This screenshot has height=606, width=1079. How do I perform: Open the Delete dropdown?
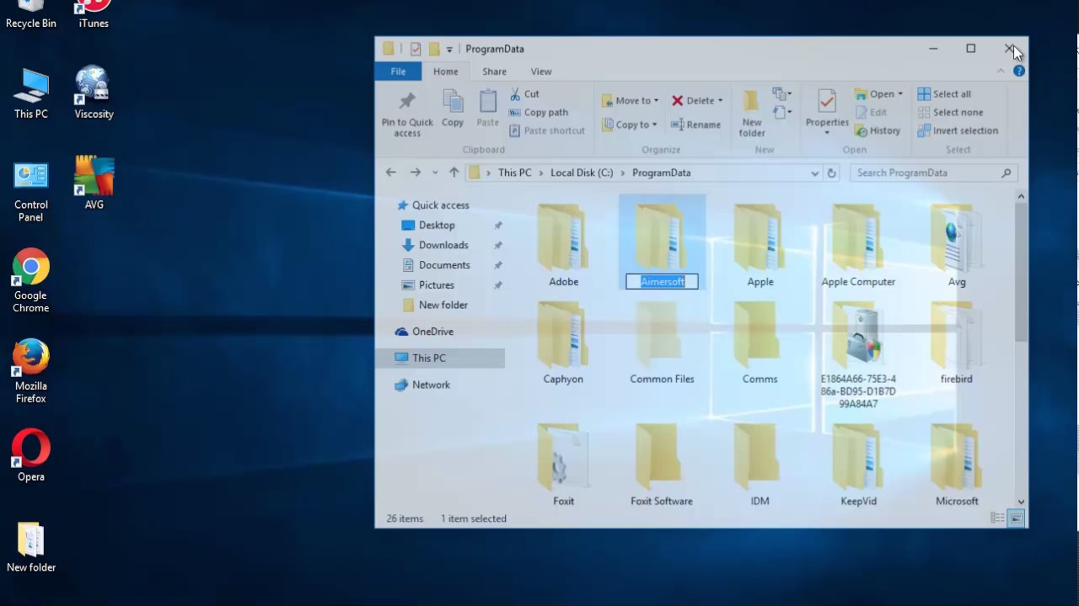point(697,101)
